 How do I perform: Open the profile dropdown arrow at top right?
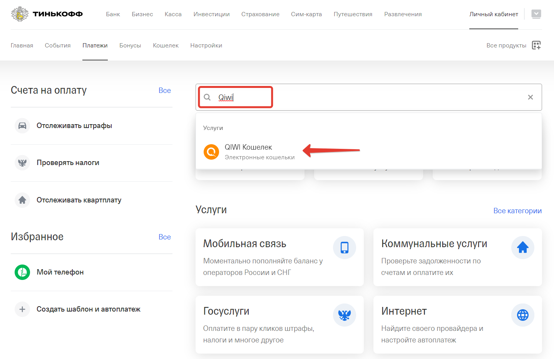[x=536, y=14]
